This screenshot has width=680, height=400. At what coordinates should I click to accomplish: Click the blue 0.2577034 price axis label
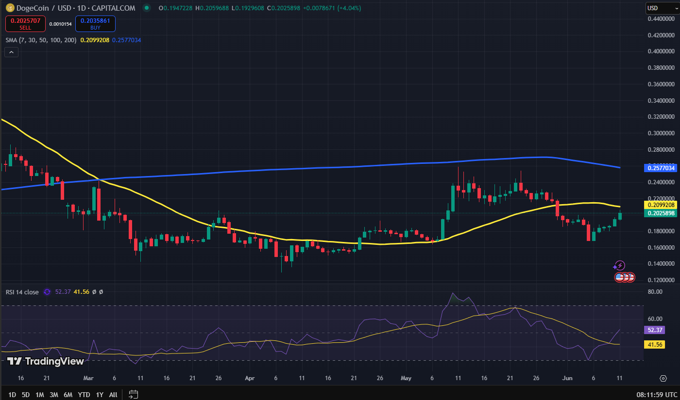pyautogui.click(x=661, y=168)
